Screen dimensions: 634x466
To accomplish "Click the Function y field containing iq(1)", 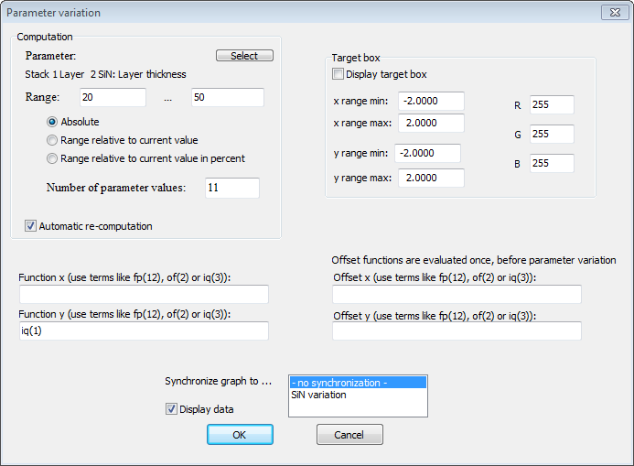I will click(x=144, y=331).
